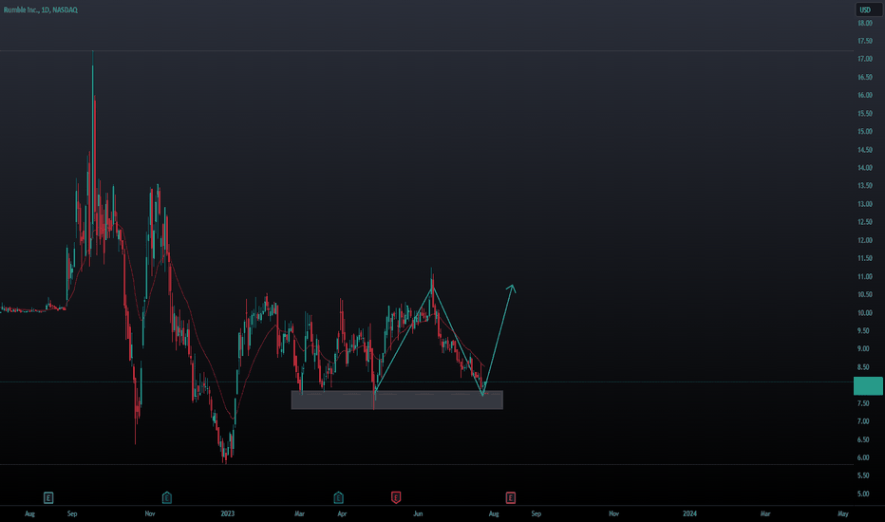Click the Apr label on the time axis

(342, 513)
